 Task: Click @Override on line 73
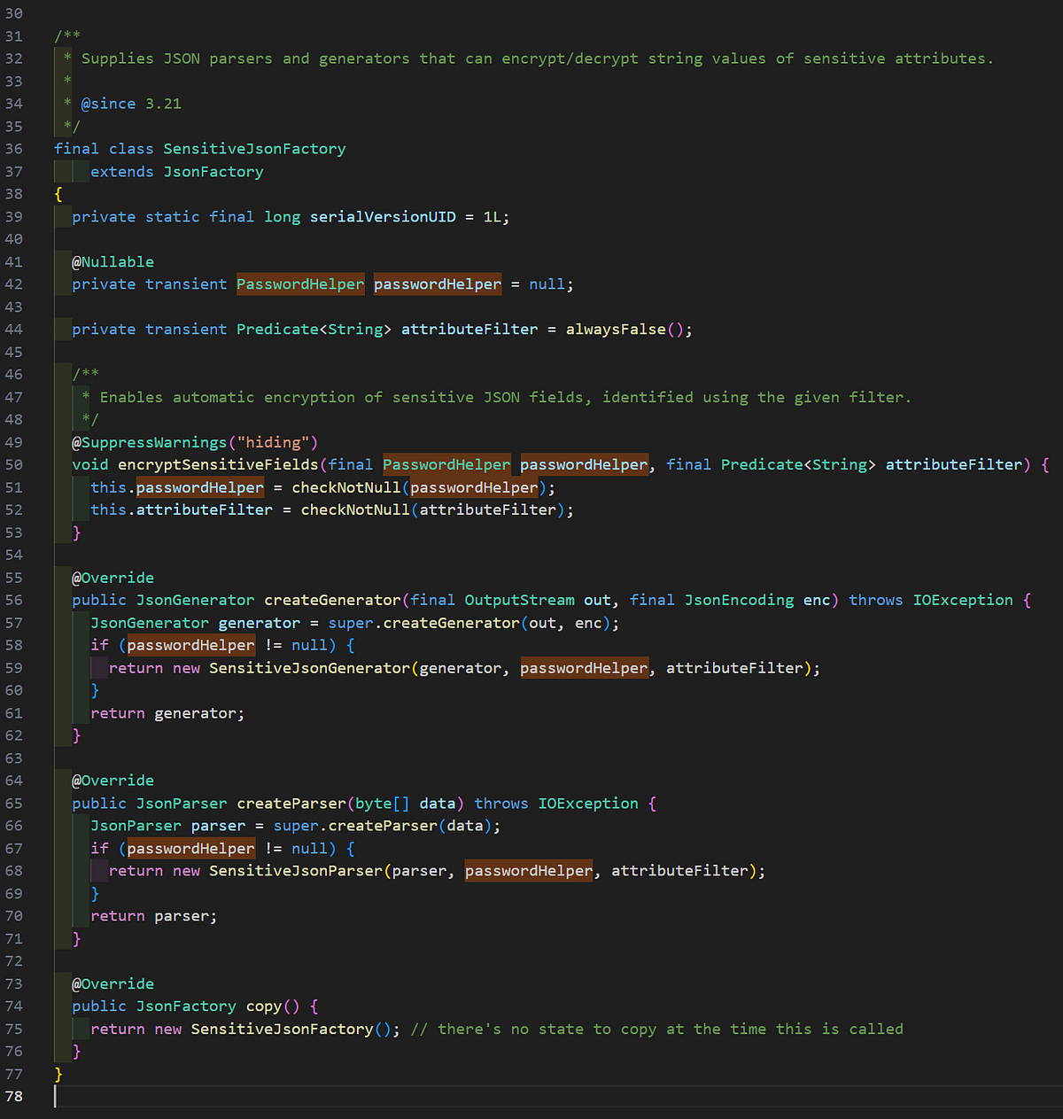113,984
